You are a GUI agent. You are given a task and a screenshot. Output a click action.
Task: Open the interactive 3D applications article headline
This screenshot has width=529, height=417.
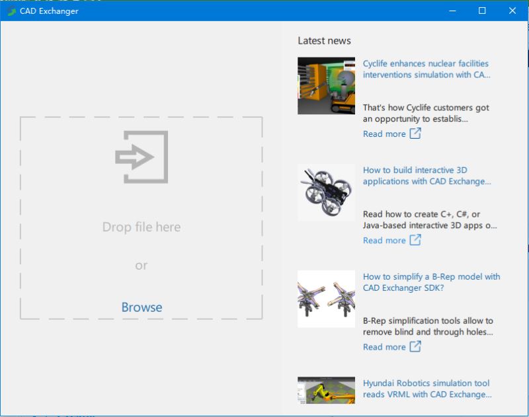[427, 176]
